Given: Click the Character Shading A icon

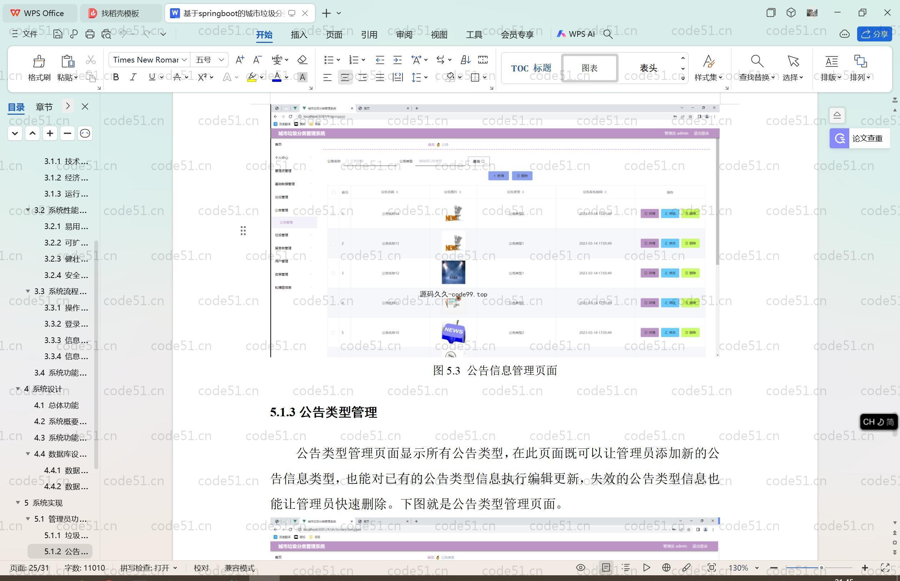Looking at the screenshot, I should point(302,77).
